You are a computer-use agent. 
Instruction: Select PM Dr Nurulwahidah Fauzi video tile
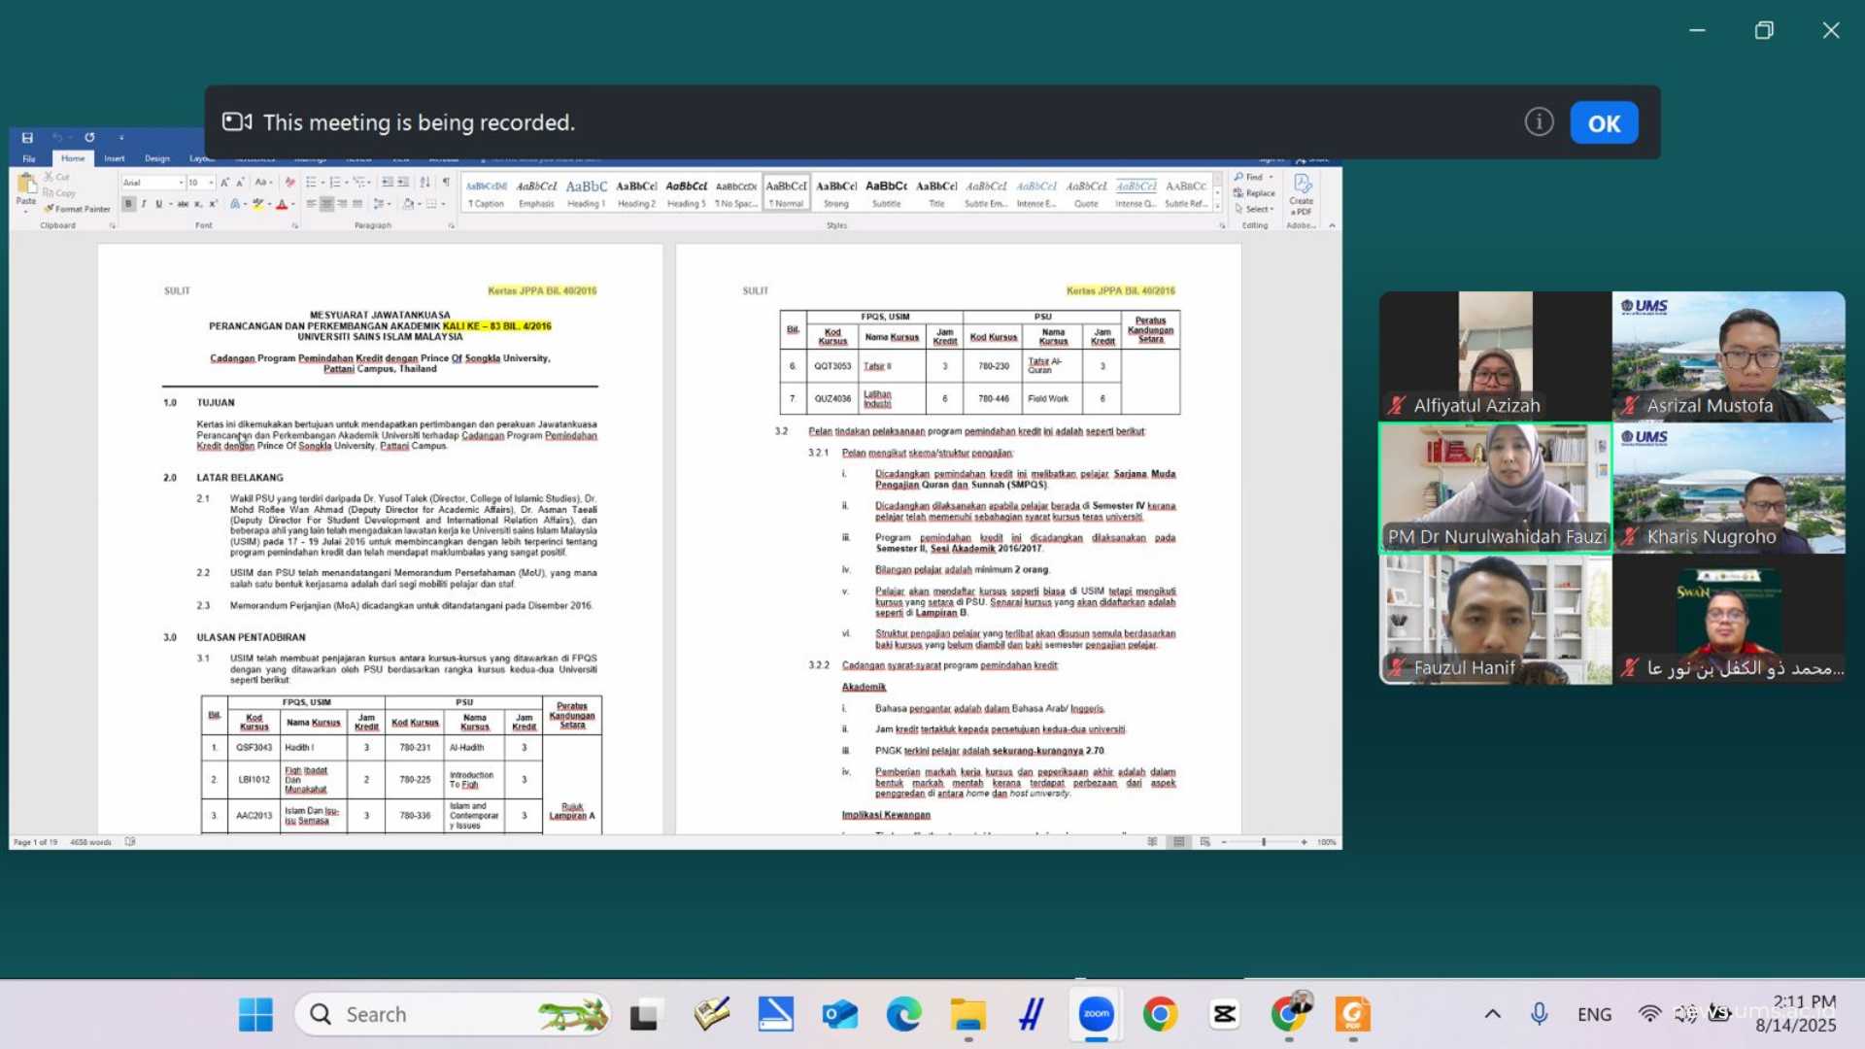tap(1495, 489)
